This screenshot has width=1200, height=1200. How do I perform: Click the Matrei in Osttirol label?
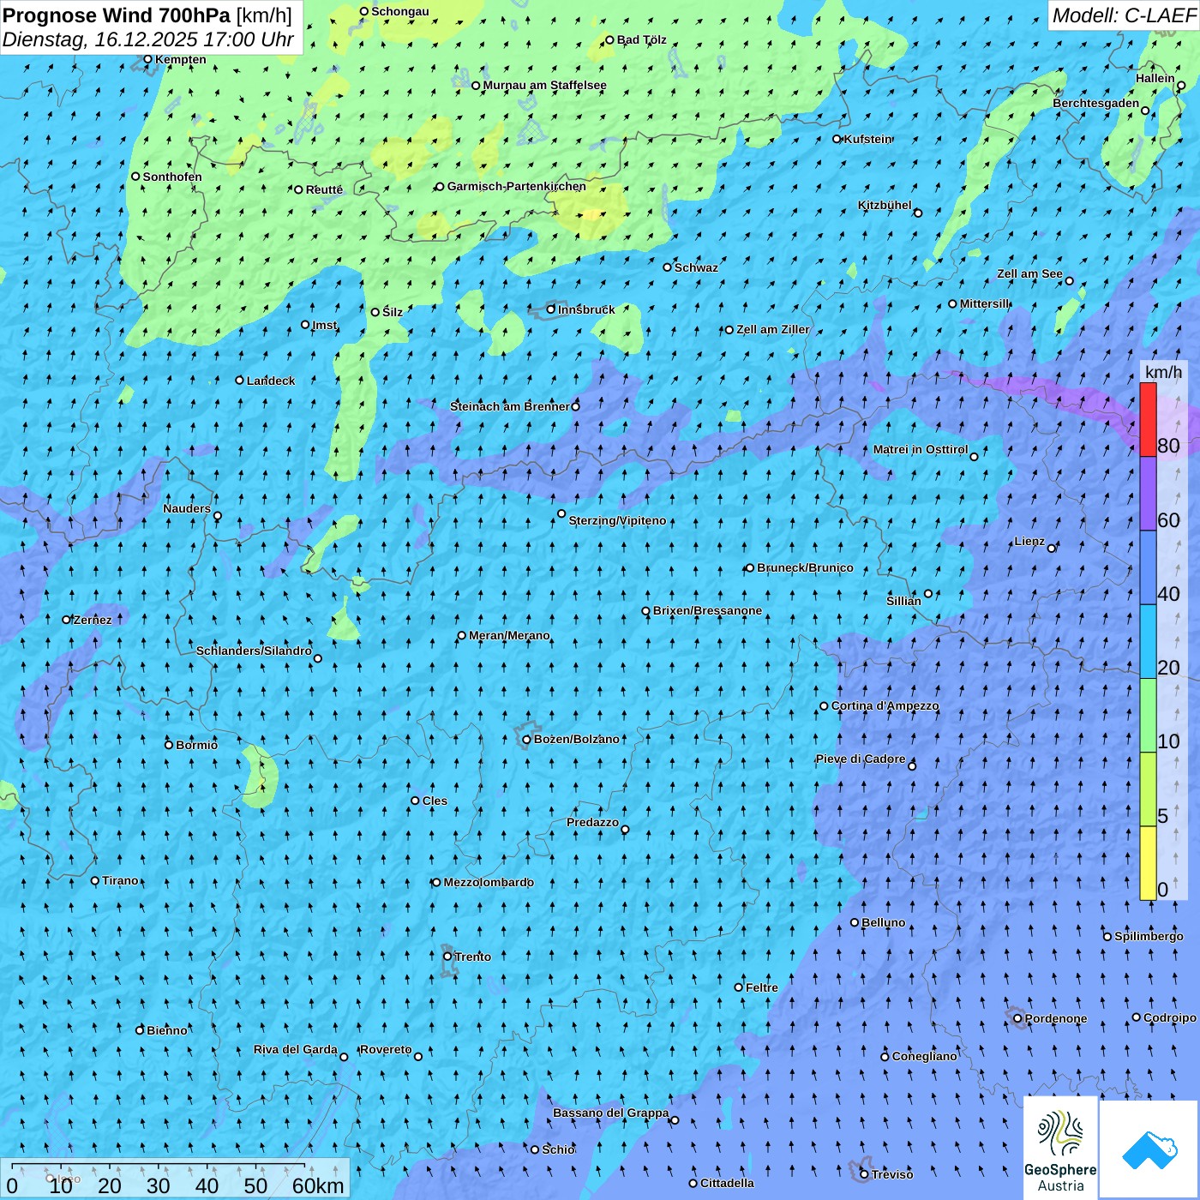point(921,449)
